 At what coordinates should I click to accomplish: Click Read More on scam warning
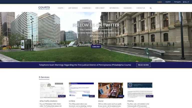point(143,65)
